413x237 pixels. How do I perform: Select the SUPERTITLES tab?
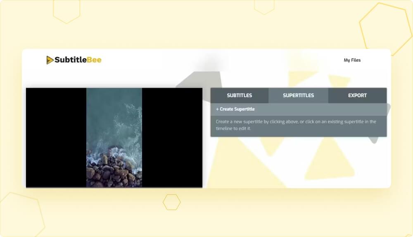point(298,96)
